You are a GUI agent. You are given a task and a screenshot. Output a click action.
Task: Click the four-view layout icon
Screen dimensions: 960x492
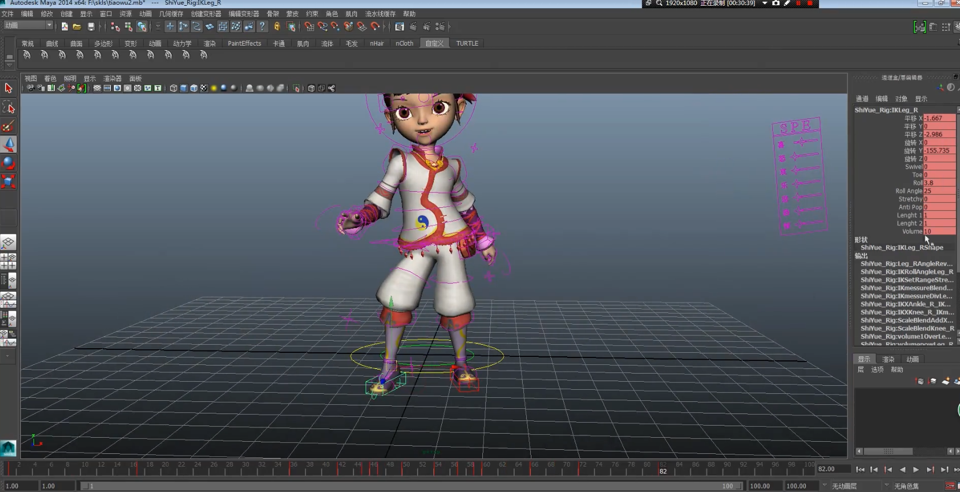click(8, 262)
